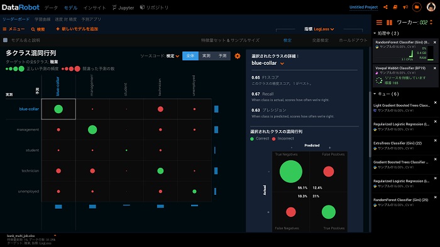The height and width of the screenshot is (247, 440).
Task: Open the LogLoss metric dropdown
Action: pos(324,29)
